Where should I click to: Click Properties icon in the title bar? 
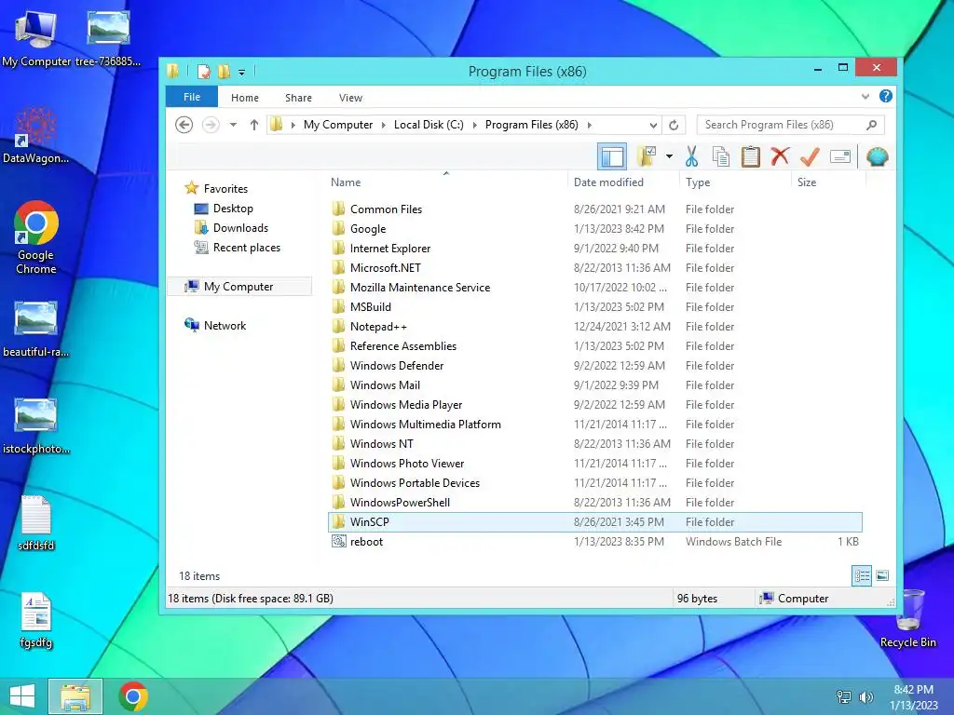coord(204,72)
